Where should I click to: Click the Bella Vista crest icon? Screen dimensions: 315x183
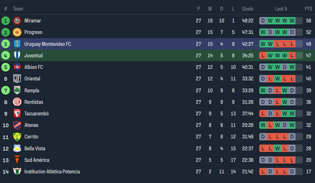[x=17, y=149]
